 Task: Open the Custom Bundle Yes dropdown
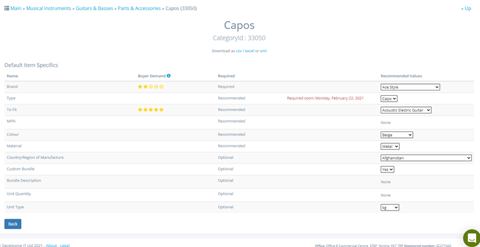pos(387,170)
